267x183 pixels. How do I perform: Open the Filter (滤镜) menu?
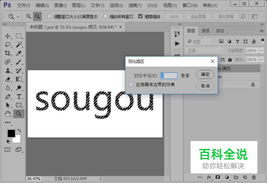click(135, 5)
